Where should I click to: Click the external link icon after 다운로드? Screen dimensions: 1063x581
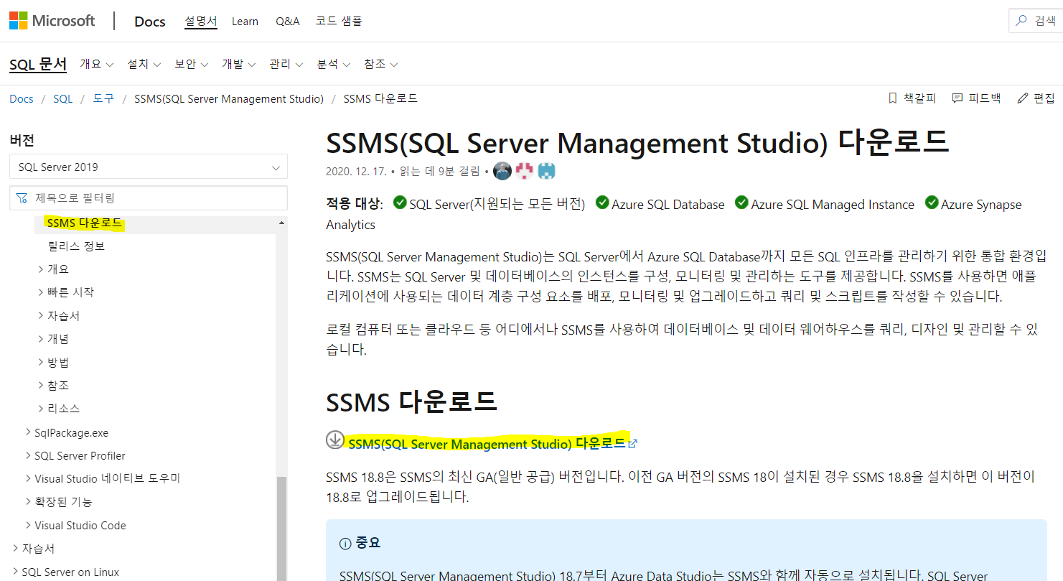pyautogui.click(x=632, y=444)
